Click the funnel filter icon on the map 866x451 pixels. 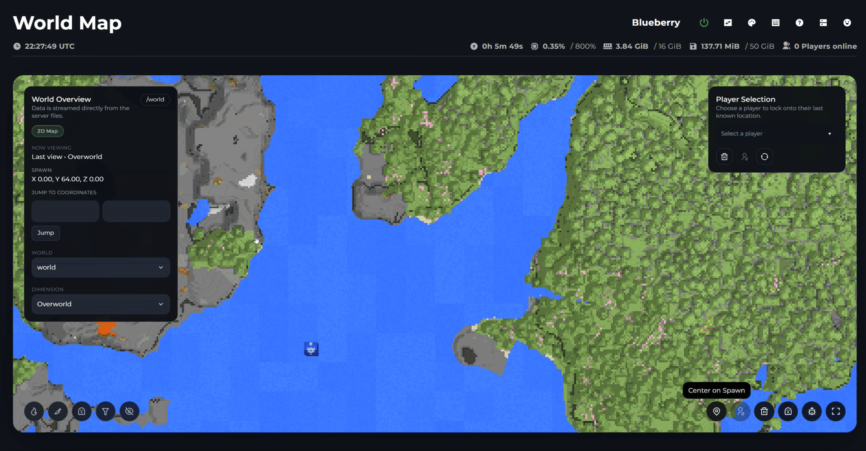(106, 411)
